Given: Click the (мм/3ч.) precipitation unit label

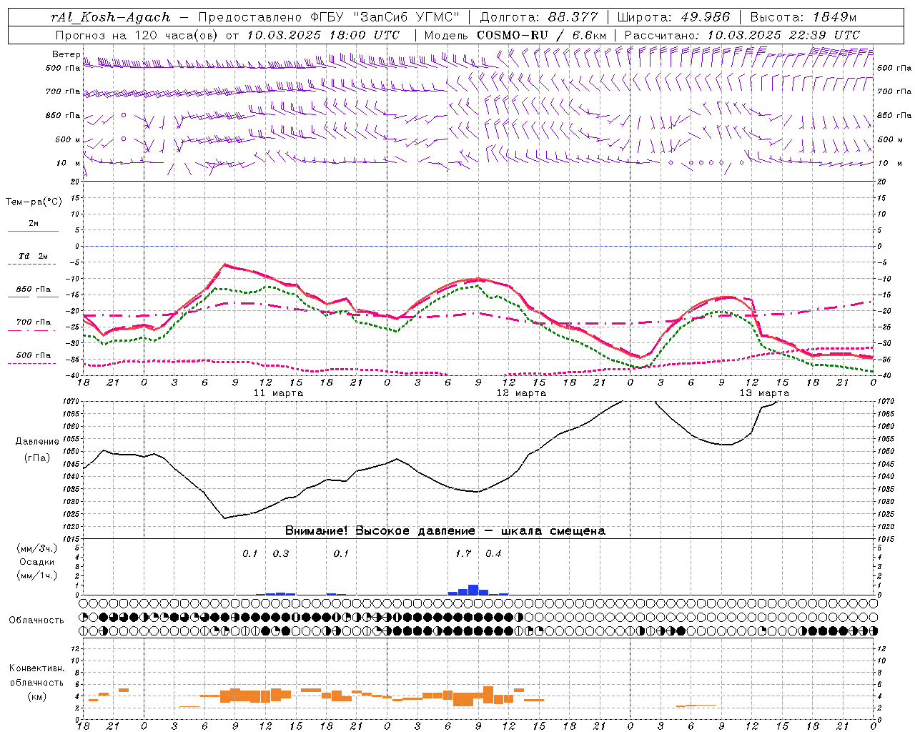Looking at the screenshot, I should 37,548.
